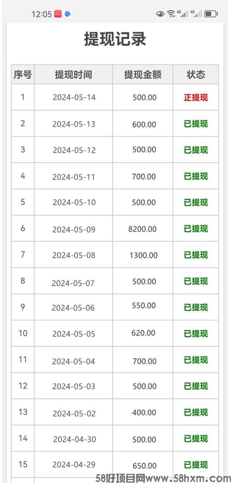The width and height of the screenshot is (231, 483).
Task: Click the 已提现 status for 2024-04-29
Action: click(x=196, y=465)
